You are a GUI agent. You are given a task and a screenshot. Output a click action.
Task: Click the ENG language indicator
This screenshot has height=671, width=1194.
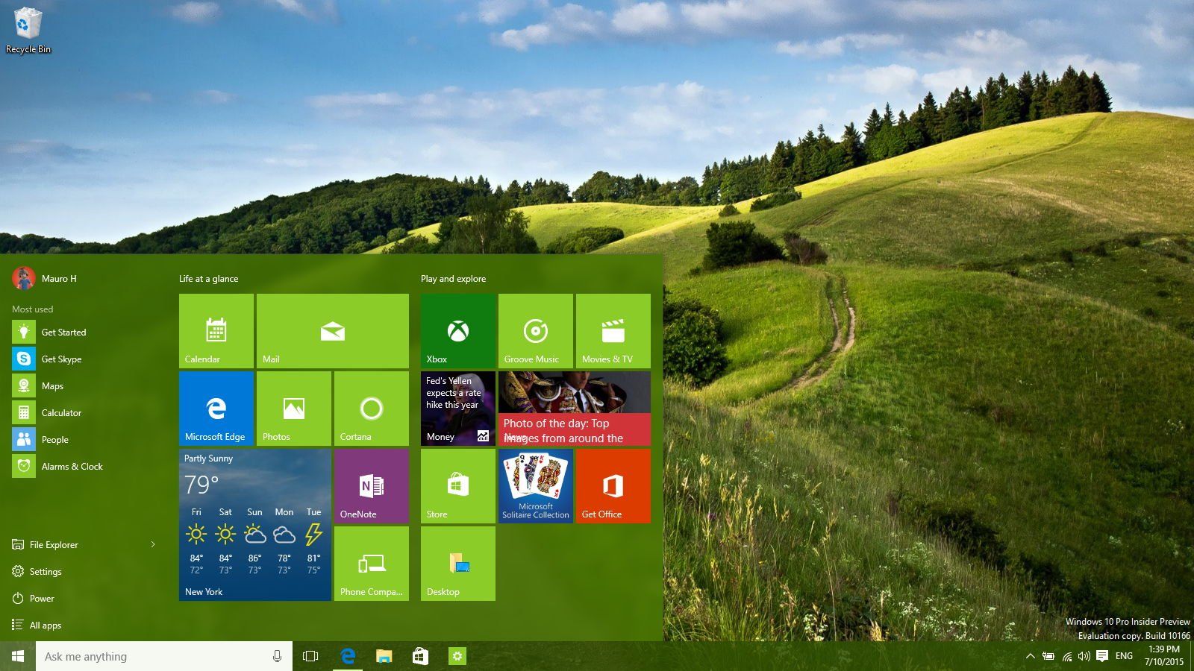[x=1124, y=656]
